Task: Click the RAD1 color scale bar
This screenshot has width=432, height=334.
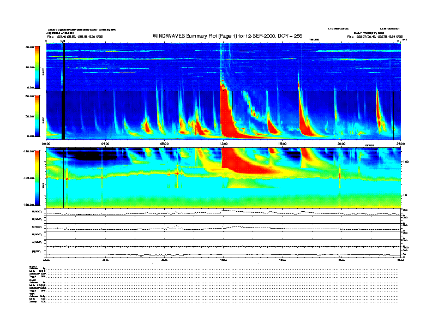Action: coord(37,116)
